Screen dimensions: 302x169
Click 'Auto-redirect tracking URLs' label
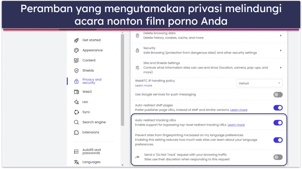[156, 120]
